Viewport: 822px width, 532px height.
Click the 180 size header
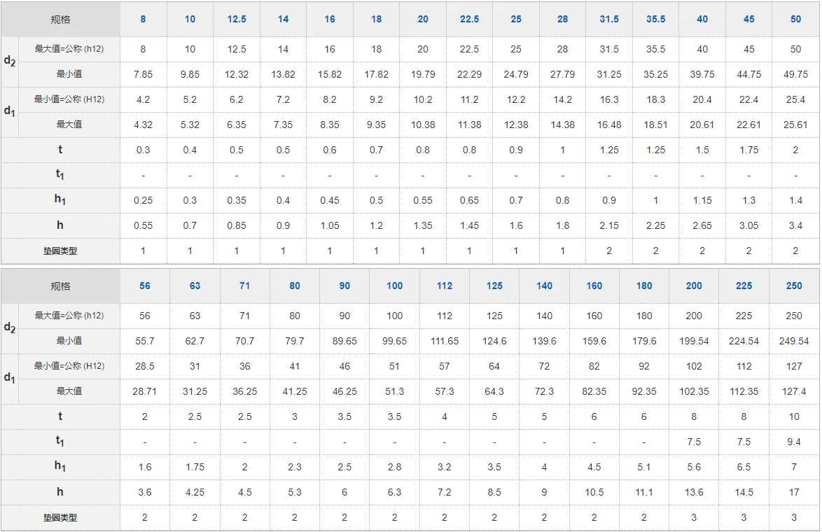644,286
